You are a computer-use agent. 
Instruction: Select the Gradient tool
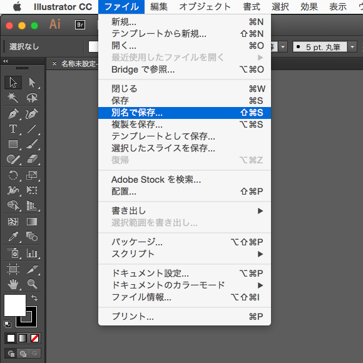coord(32,222)
